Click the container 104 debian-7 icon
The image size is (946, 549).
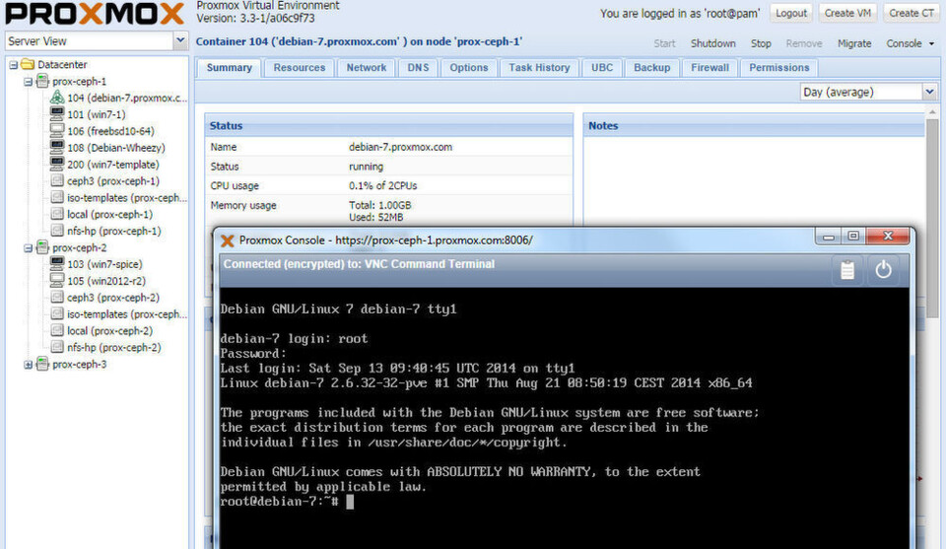coord(57,98)
